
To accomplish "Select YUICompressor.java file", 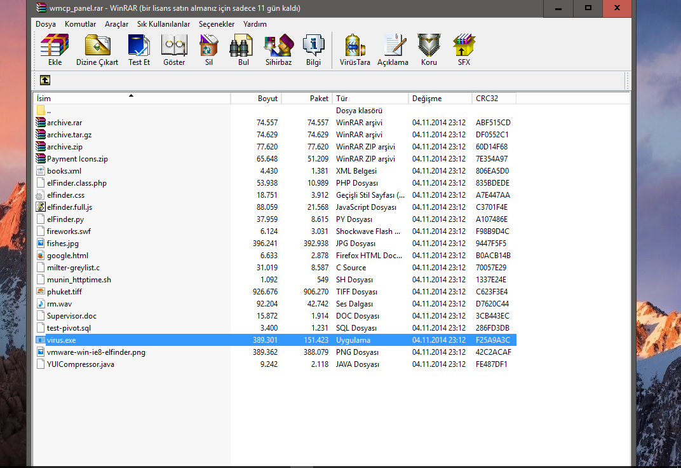I will (275, 364).
